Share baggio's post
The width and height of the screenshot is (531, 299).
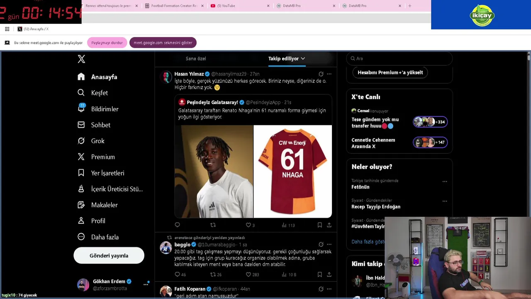tap(329, 274)
